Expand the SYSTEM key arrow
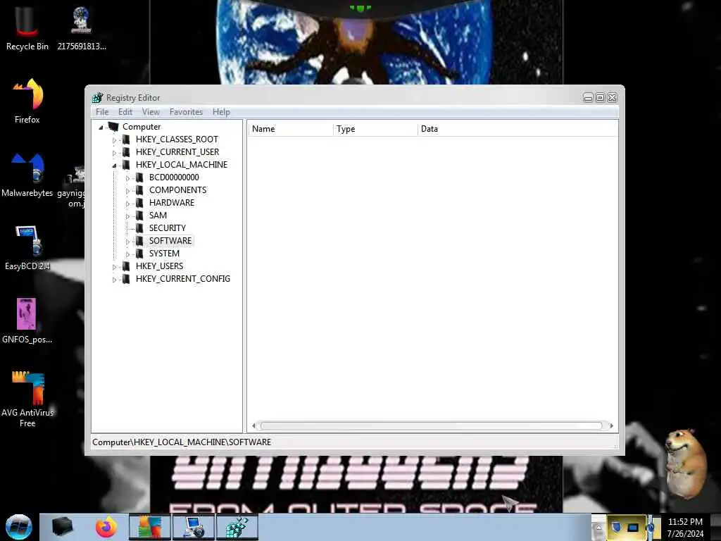This screenshot has width=721, height=541. tap(128, 254)
